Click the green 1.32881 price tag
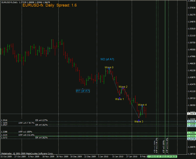 click(x=192, y=133)
